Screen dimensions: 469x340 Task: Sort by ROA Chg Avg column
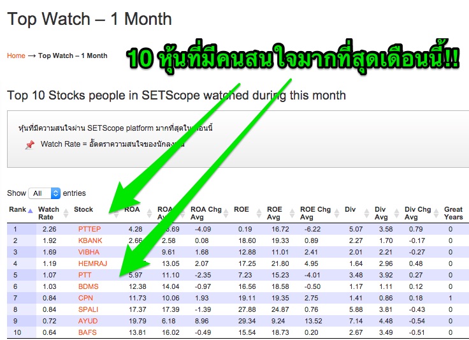pos(210,213)
